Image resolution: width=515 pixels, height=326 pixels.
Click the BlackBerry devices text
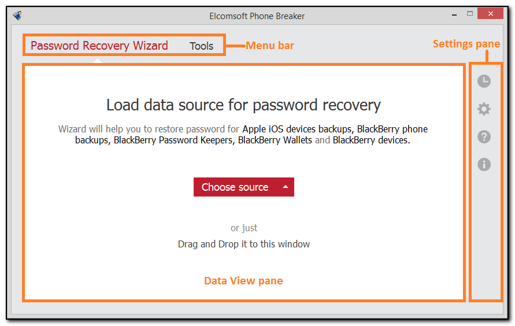[x=370, y=140]
